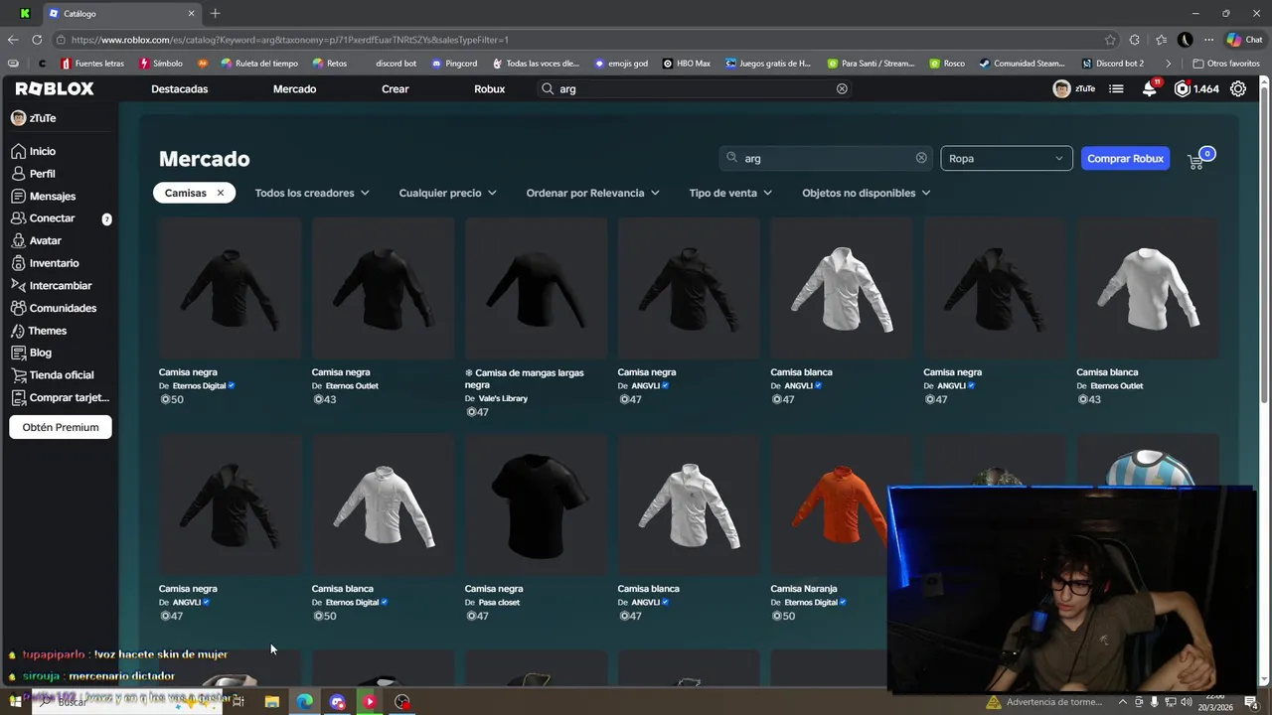Open the notifications bell icon
Viewport: 1272px width, 715px height.
tap(1149, 88)
